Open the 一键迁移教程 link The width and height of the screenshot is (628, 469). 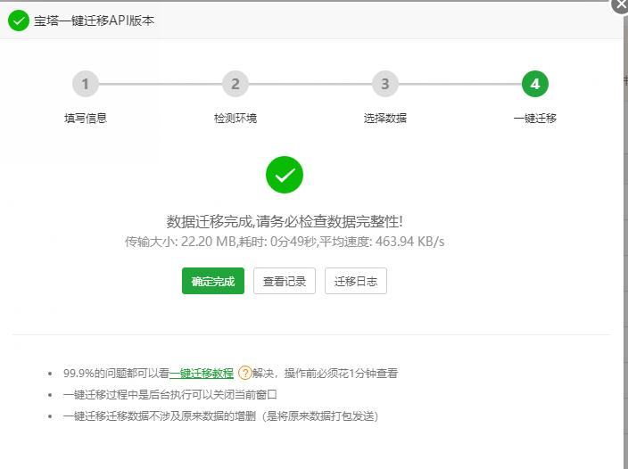(x=202, y=374)
